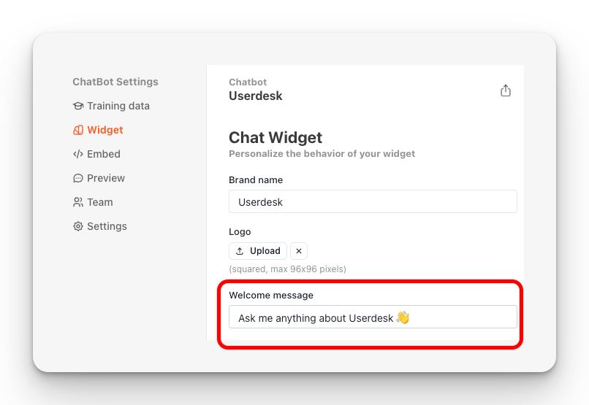Open Settings in the sidebar
The height and width of the screenshot is (405, 589).
[x=107, y=226]
